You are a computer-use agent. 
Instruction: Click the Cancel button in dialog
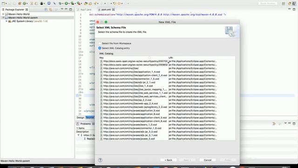(x=208, y=160)
